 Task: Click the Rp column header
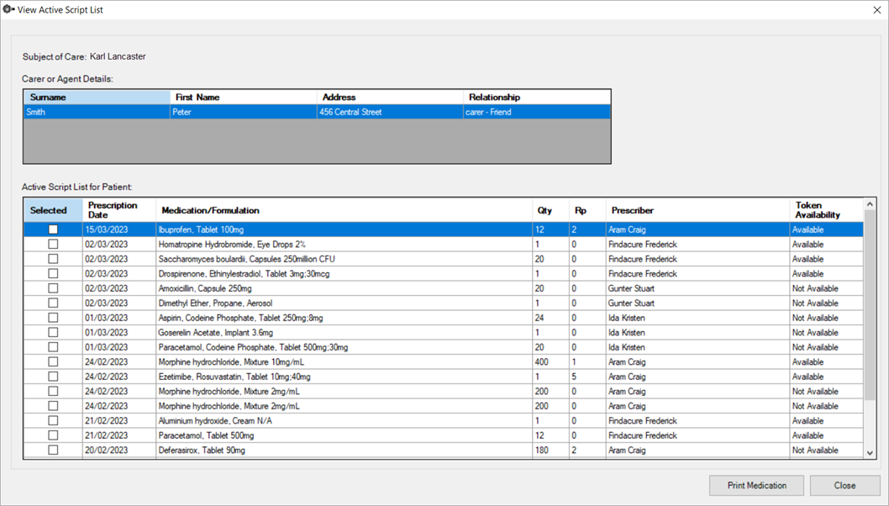587,210
